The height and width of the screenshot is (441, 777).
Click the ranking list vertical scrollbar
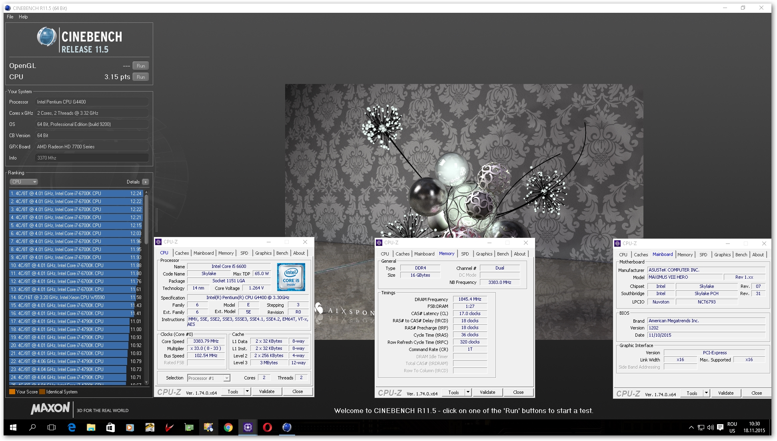pos(146,287)
